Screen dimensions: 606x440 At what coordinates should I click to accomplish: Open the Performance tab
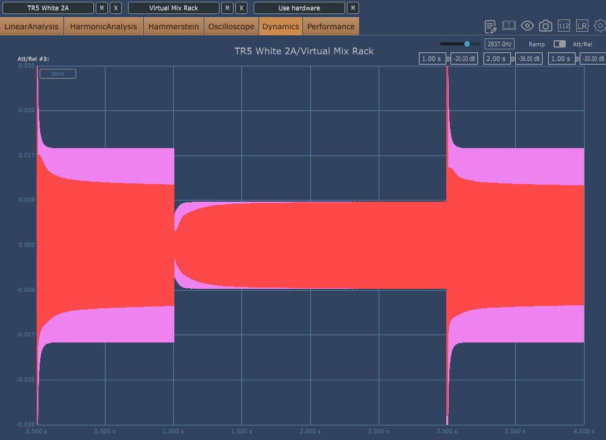coord(331,26)
